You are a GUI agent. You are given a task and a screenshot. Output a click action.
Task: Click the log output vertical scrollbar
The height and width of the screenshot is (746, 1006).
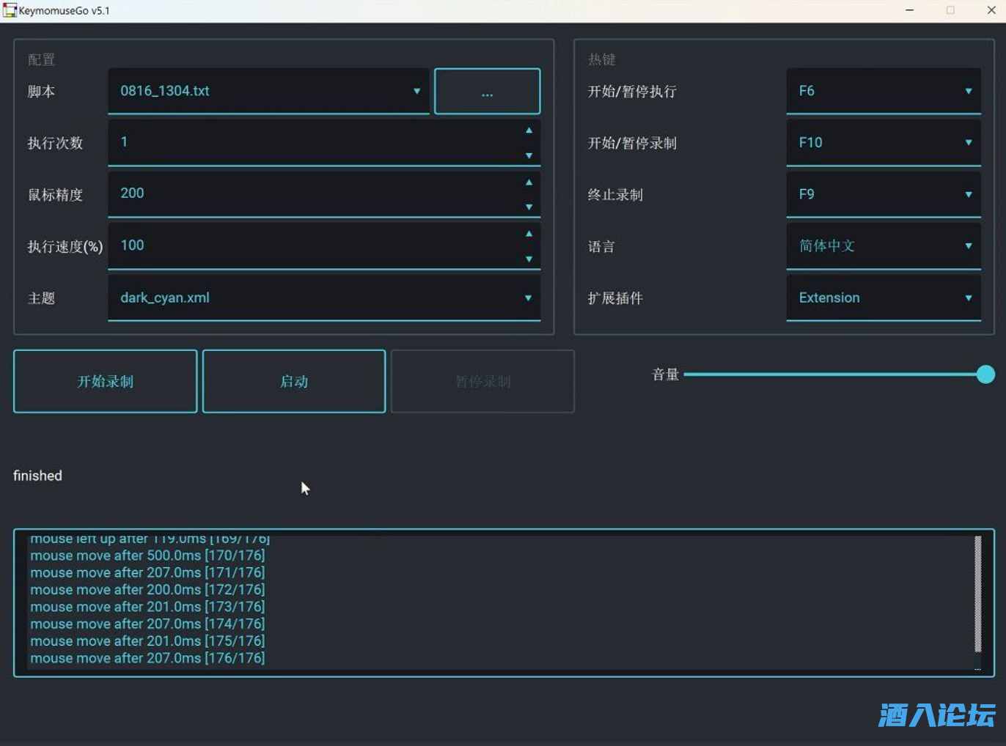click(x=977, y=594)
